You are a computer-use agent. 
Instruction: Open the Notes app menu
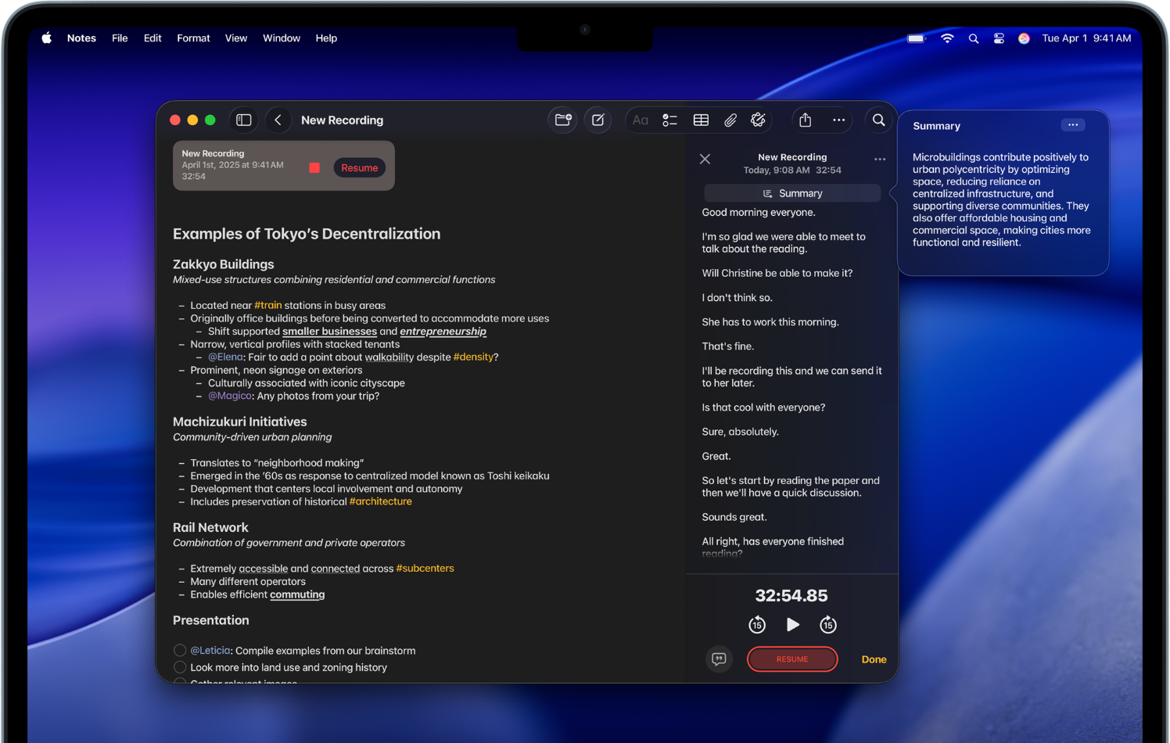(x=81, y=38)
